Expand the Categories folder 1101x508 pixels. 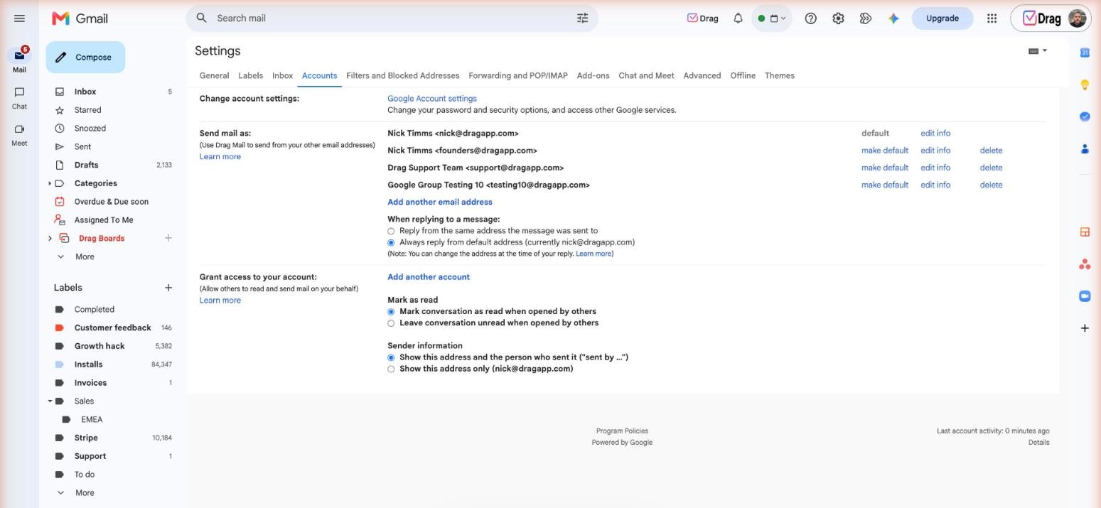click(50, 183)
